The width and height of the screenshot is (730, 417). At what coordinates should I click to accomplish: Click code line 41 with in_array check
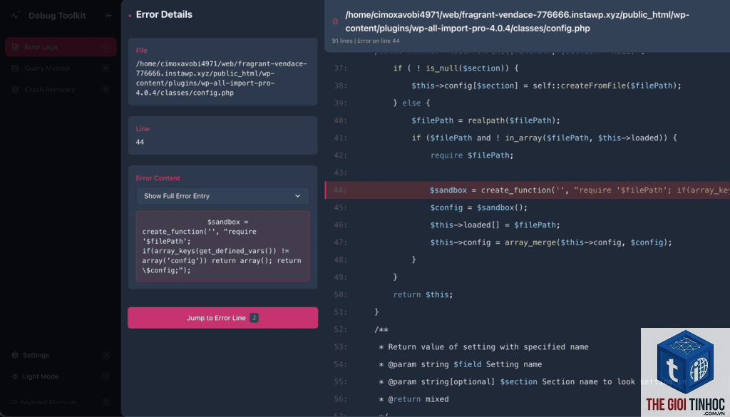click(x=544, y=138)
